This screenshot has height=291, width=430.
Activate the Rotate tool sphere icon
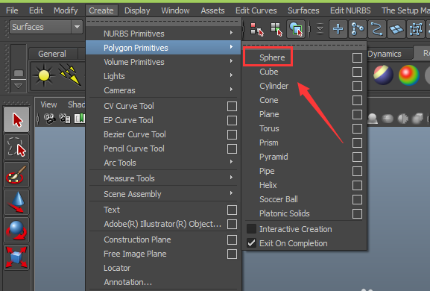(16, 230)
